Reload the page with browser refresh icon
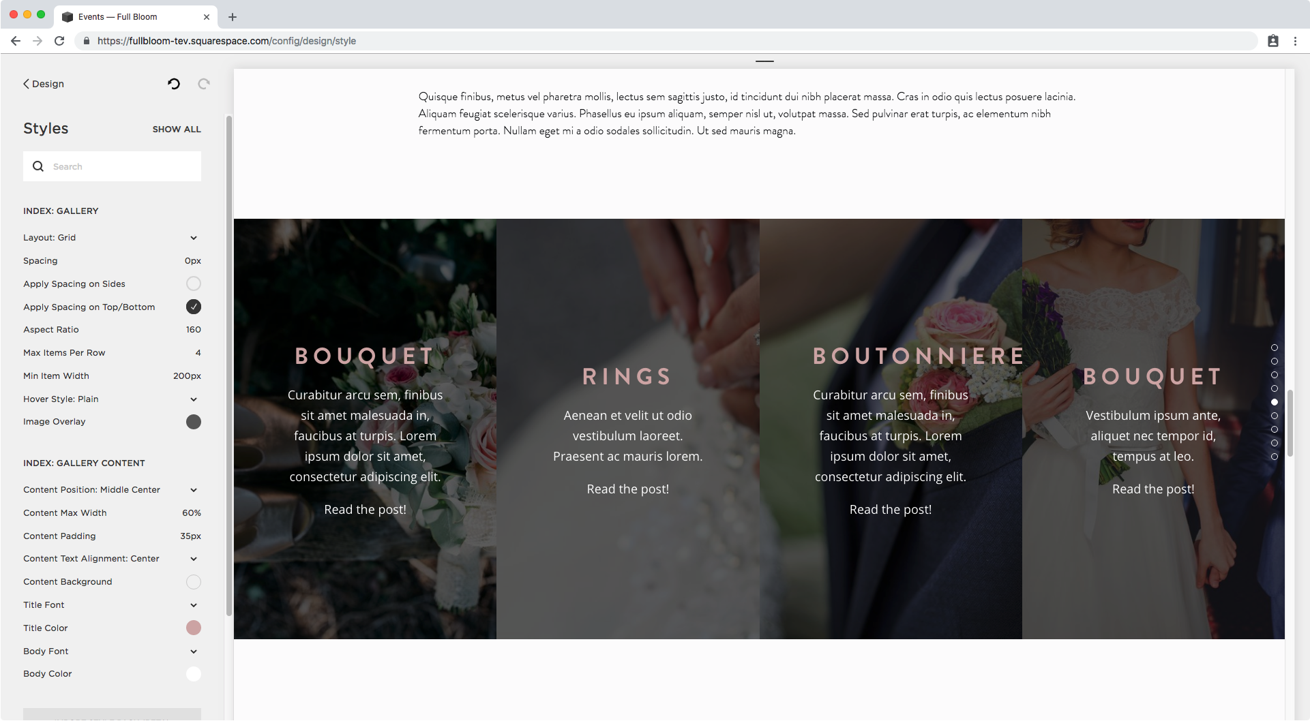 (59, 41)
